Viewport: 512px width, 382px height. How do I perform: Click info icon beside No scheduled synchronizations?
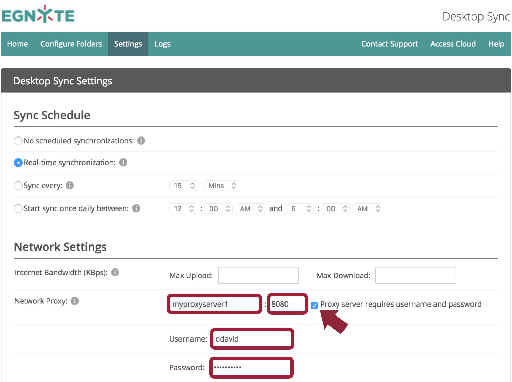(141, 141)
